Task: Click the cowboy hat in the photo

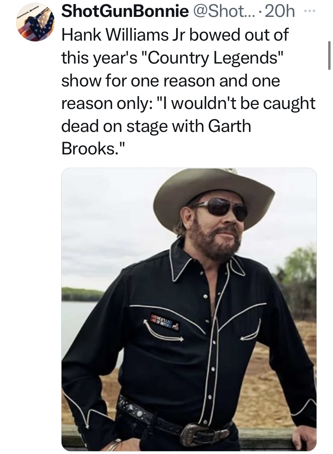Action: 214,189
